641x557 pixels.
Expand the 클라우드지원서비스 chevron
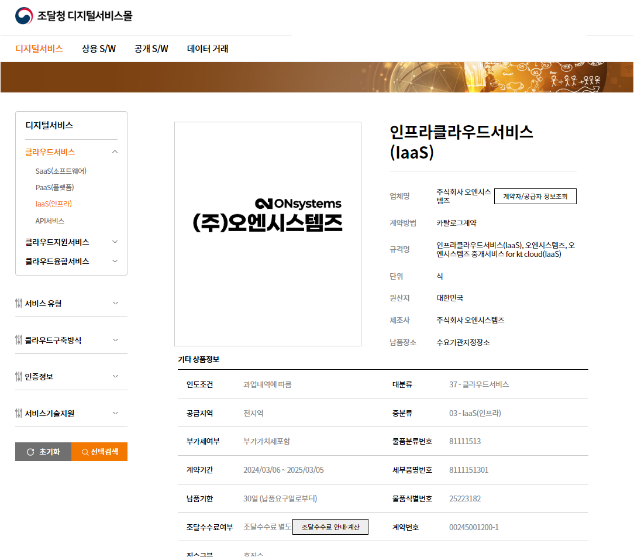pos(115,242)
